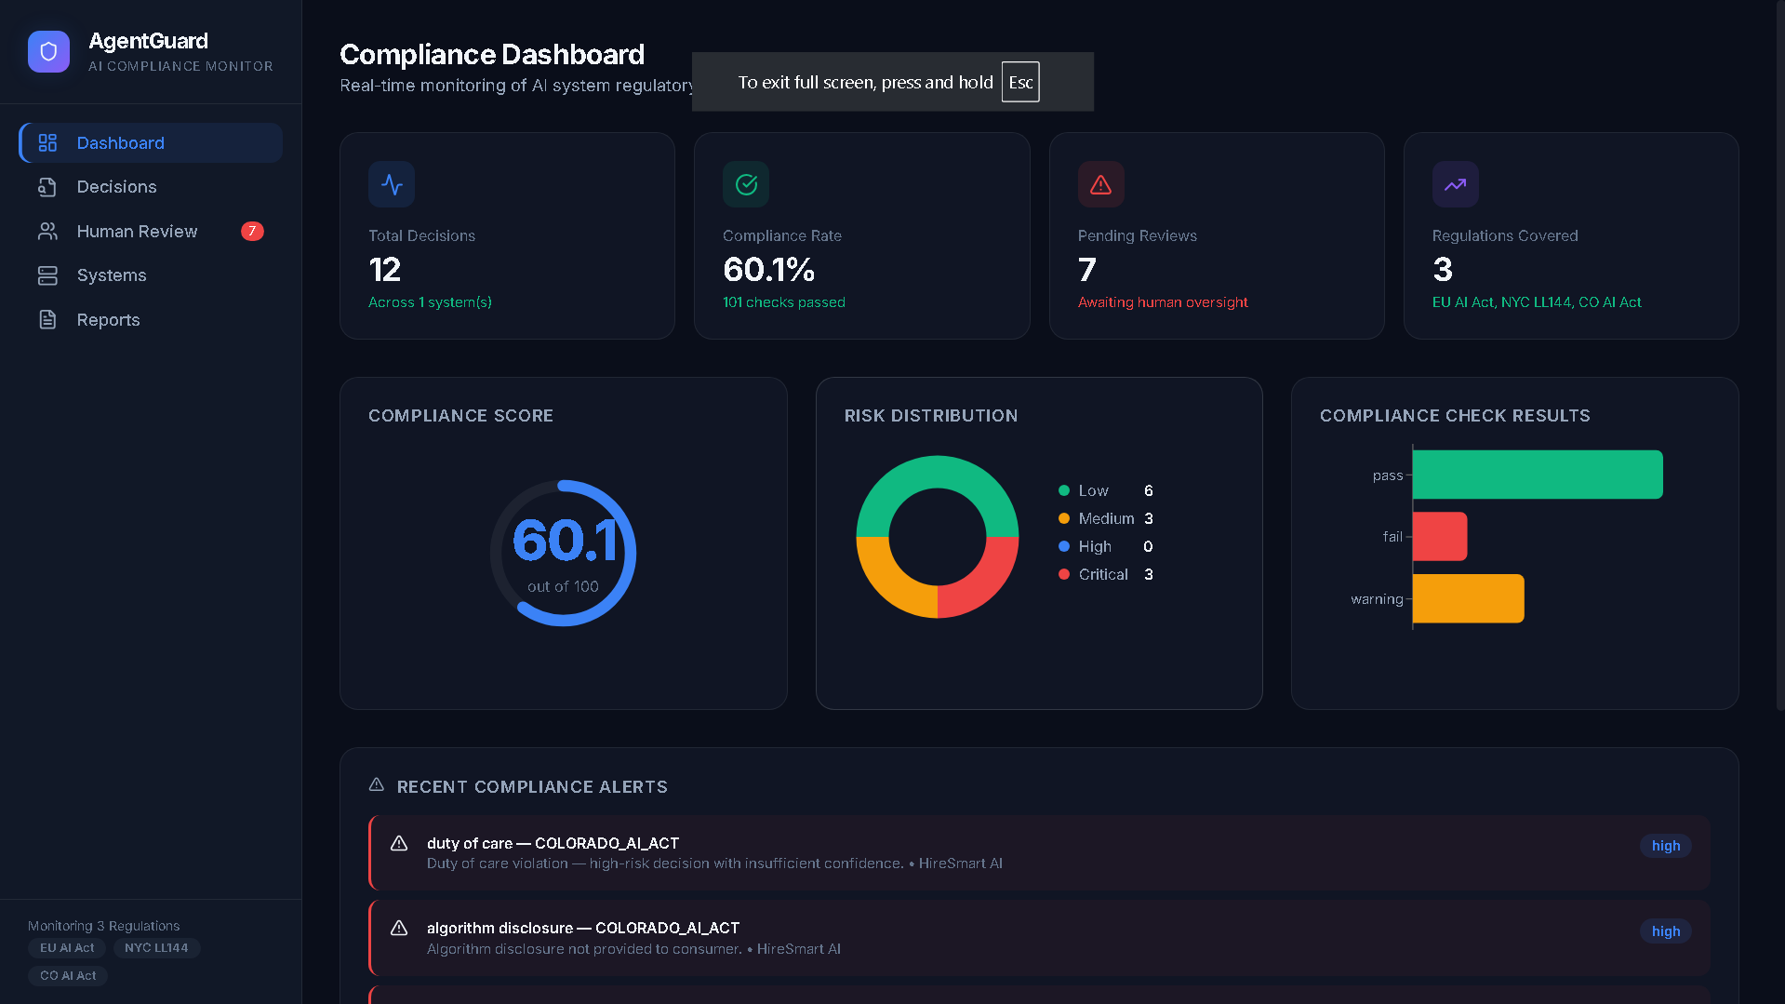Click the 'Across 1 system(s)' text
This screenshot has width=1785, height=1004.
(x=430, y=302)
